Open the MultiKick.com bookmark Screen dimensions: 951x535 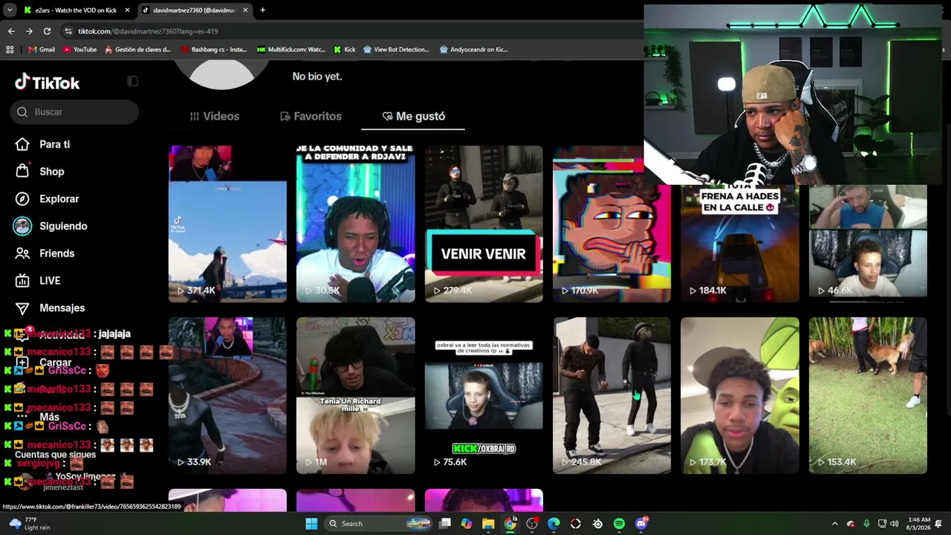coord(291,50)
